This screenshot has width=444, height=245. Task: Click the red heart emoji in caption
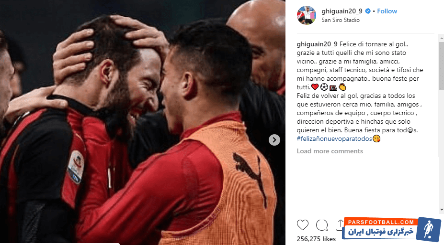(315, 87)
